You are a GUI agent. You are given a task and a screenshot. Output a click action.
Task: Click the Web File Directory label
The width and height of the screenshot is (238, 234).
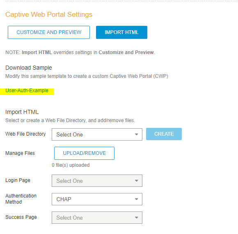[x=25, y=134]
